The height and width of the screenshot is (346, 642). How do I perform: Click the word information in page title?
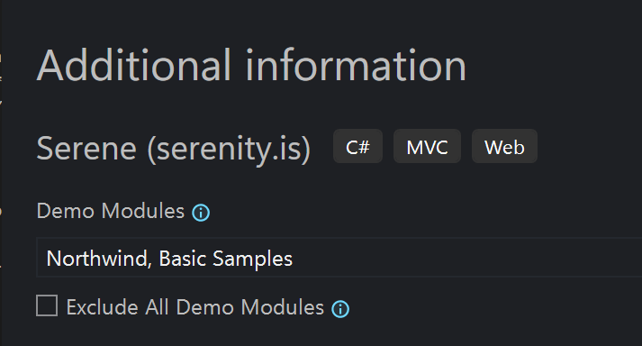pos(356,66)
